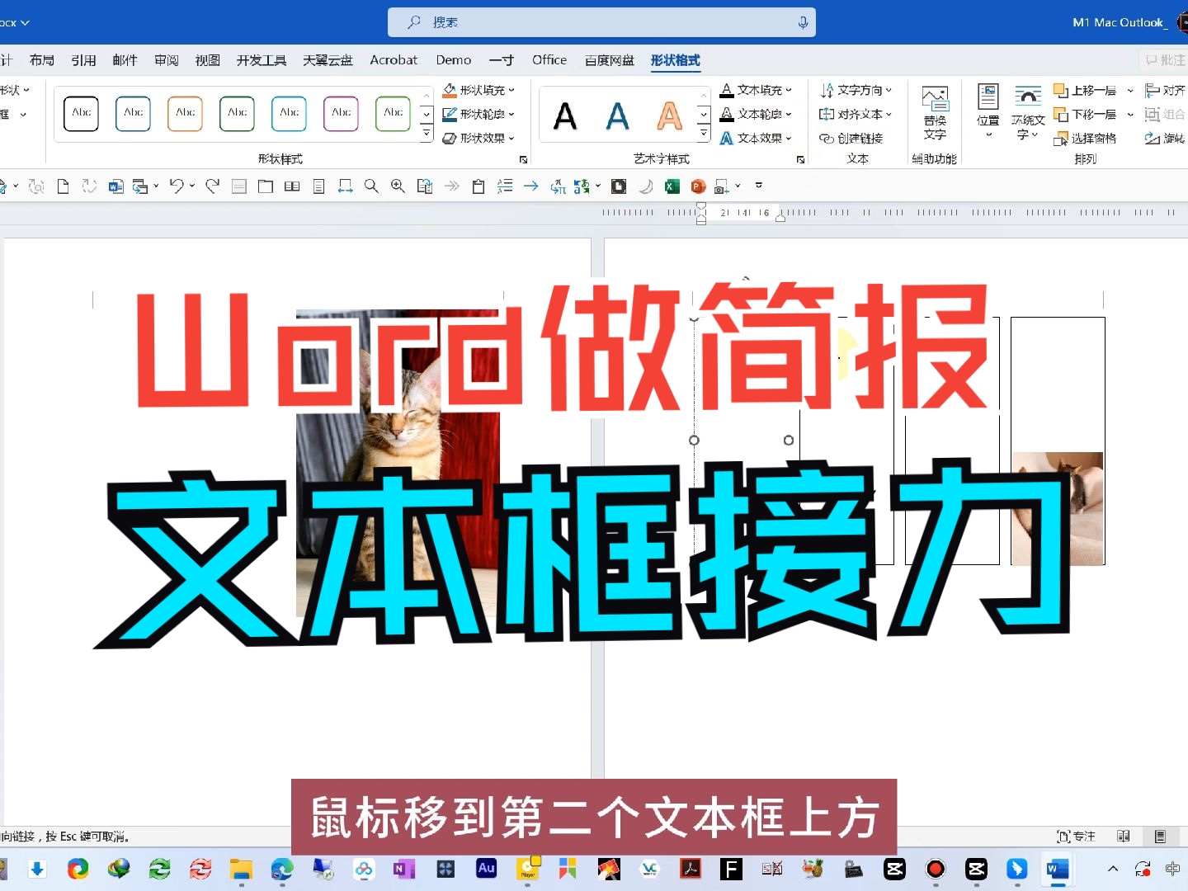Expand the 位置 (Position) dropdown
The image size is (1188, 891).
pyautogui.click(x=987, y=114)
